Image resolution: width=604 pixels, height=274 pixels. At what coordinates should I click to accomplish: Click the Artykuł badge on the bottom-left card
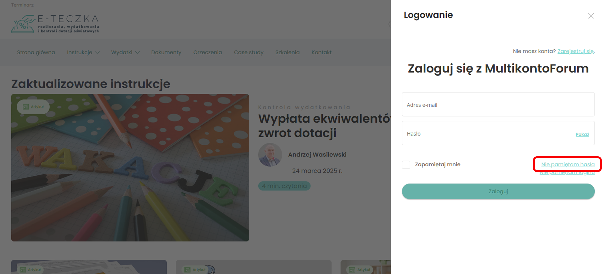31,270
